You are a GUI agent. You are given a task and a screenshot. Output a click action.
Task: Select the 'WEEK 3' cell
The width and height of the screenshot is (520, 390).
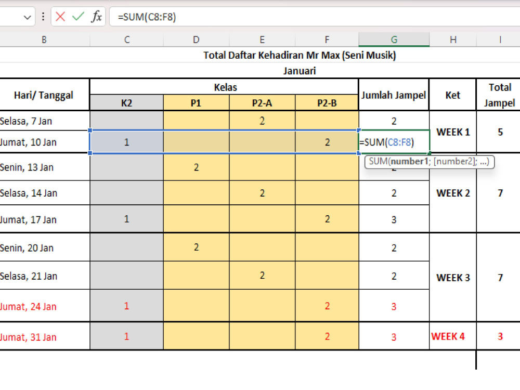tap(453, 277)
